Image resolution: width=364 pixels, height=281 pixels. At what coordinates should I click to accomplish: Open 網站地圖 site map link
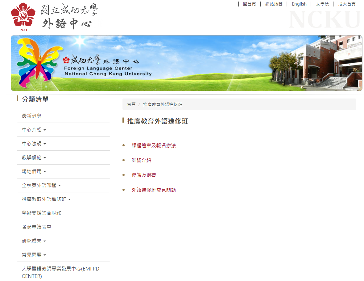[x=274, y=4]
